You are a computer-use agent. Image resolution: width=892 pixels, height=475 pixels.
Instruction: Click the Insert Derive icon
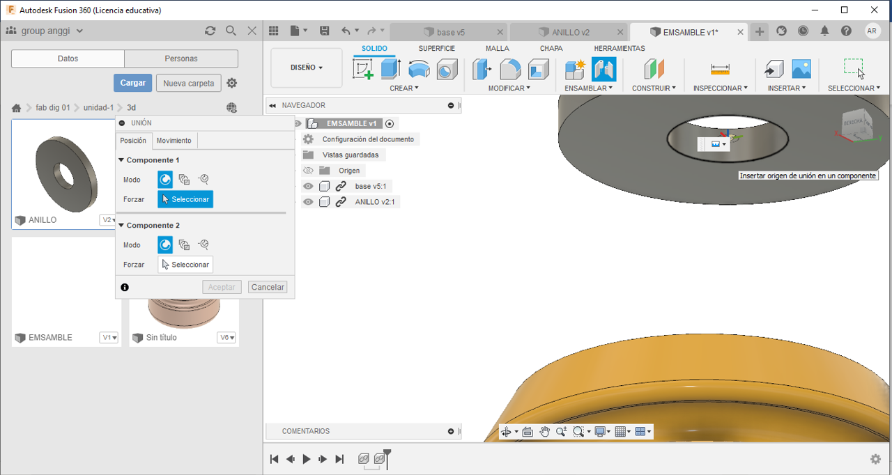tap(774, 69)
